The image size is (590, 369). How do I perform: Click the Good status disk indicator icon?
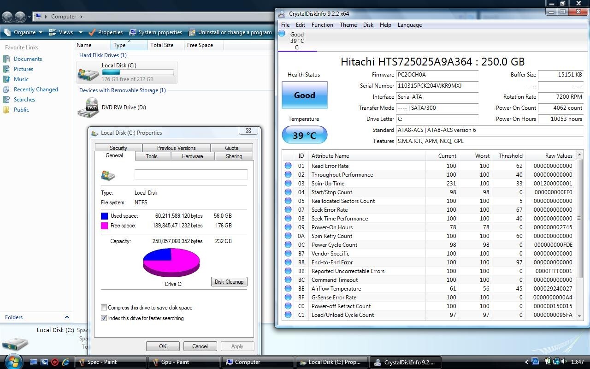pos(282,34)
